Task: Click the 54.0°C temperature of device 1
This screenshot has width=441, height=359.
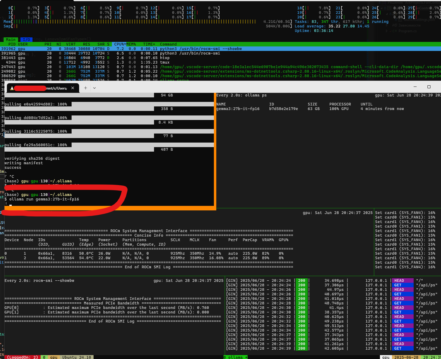Action: 86,258
